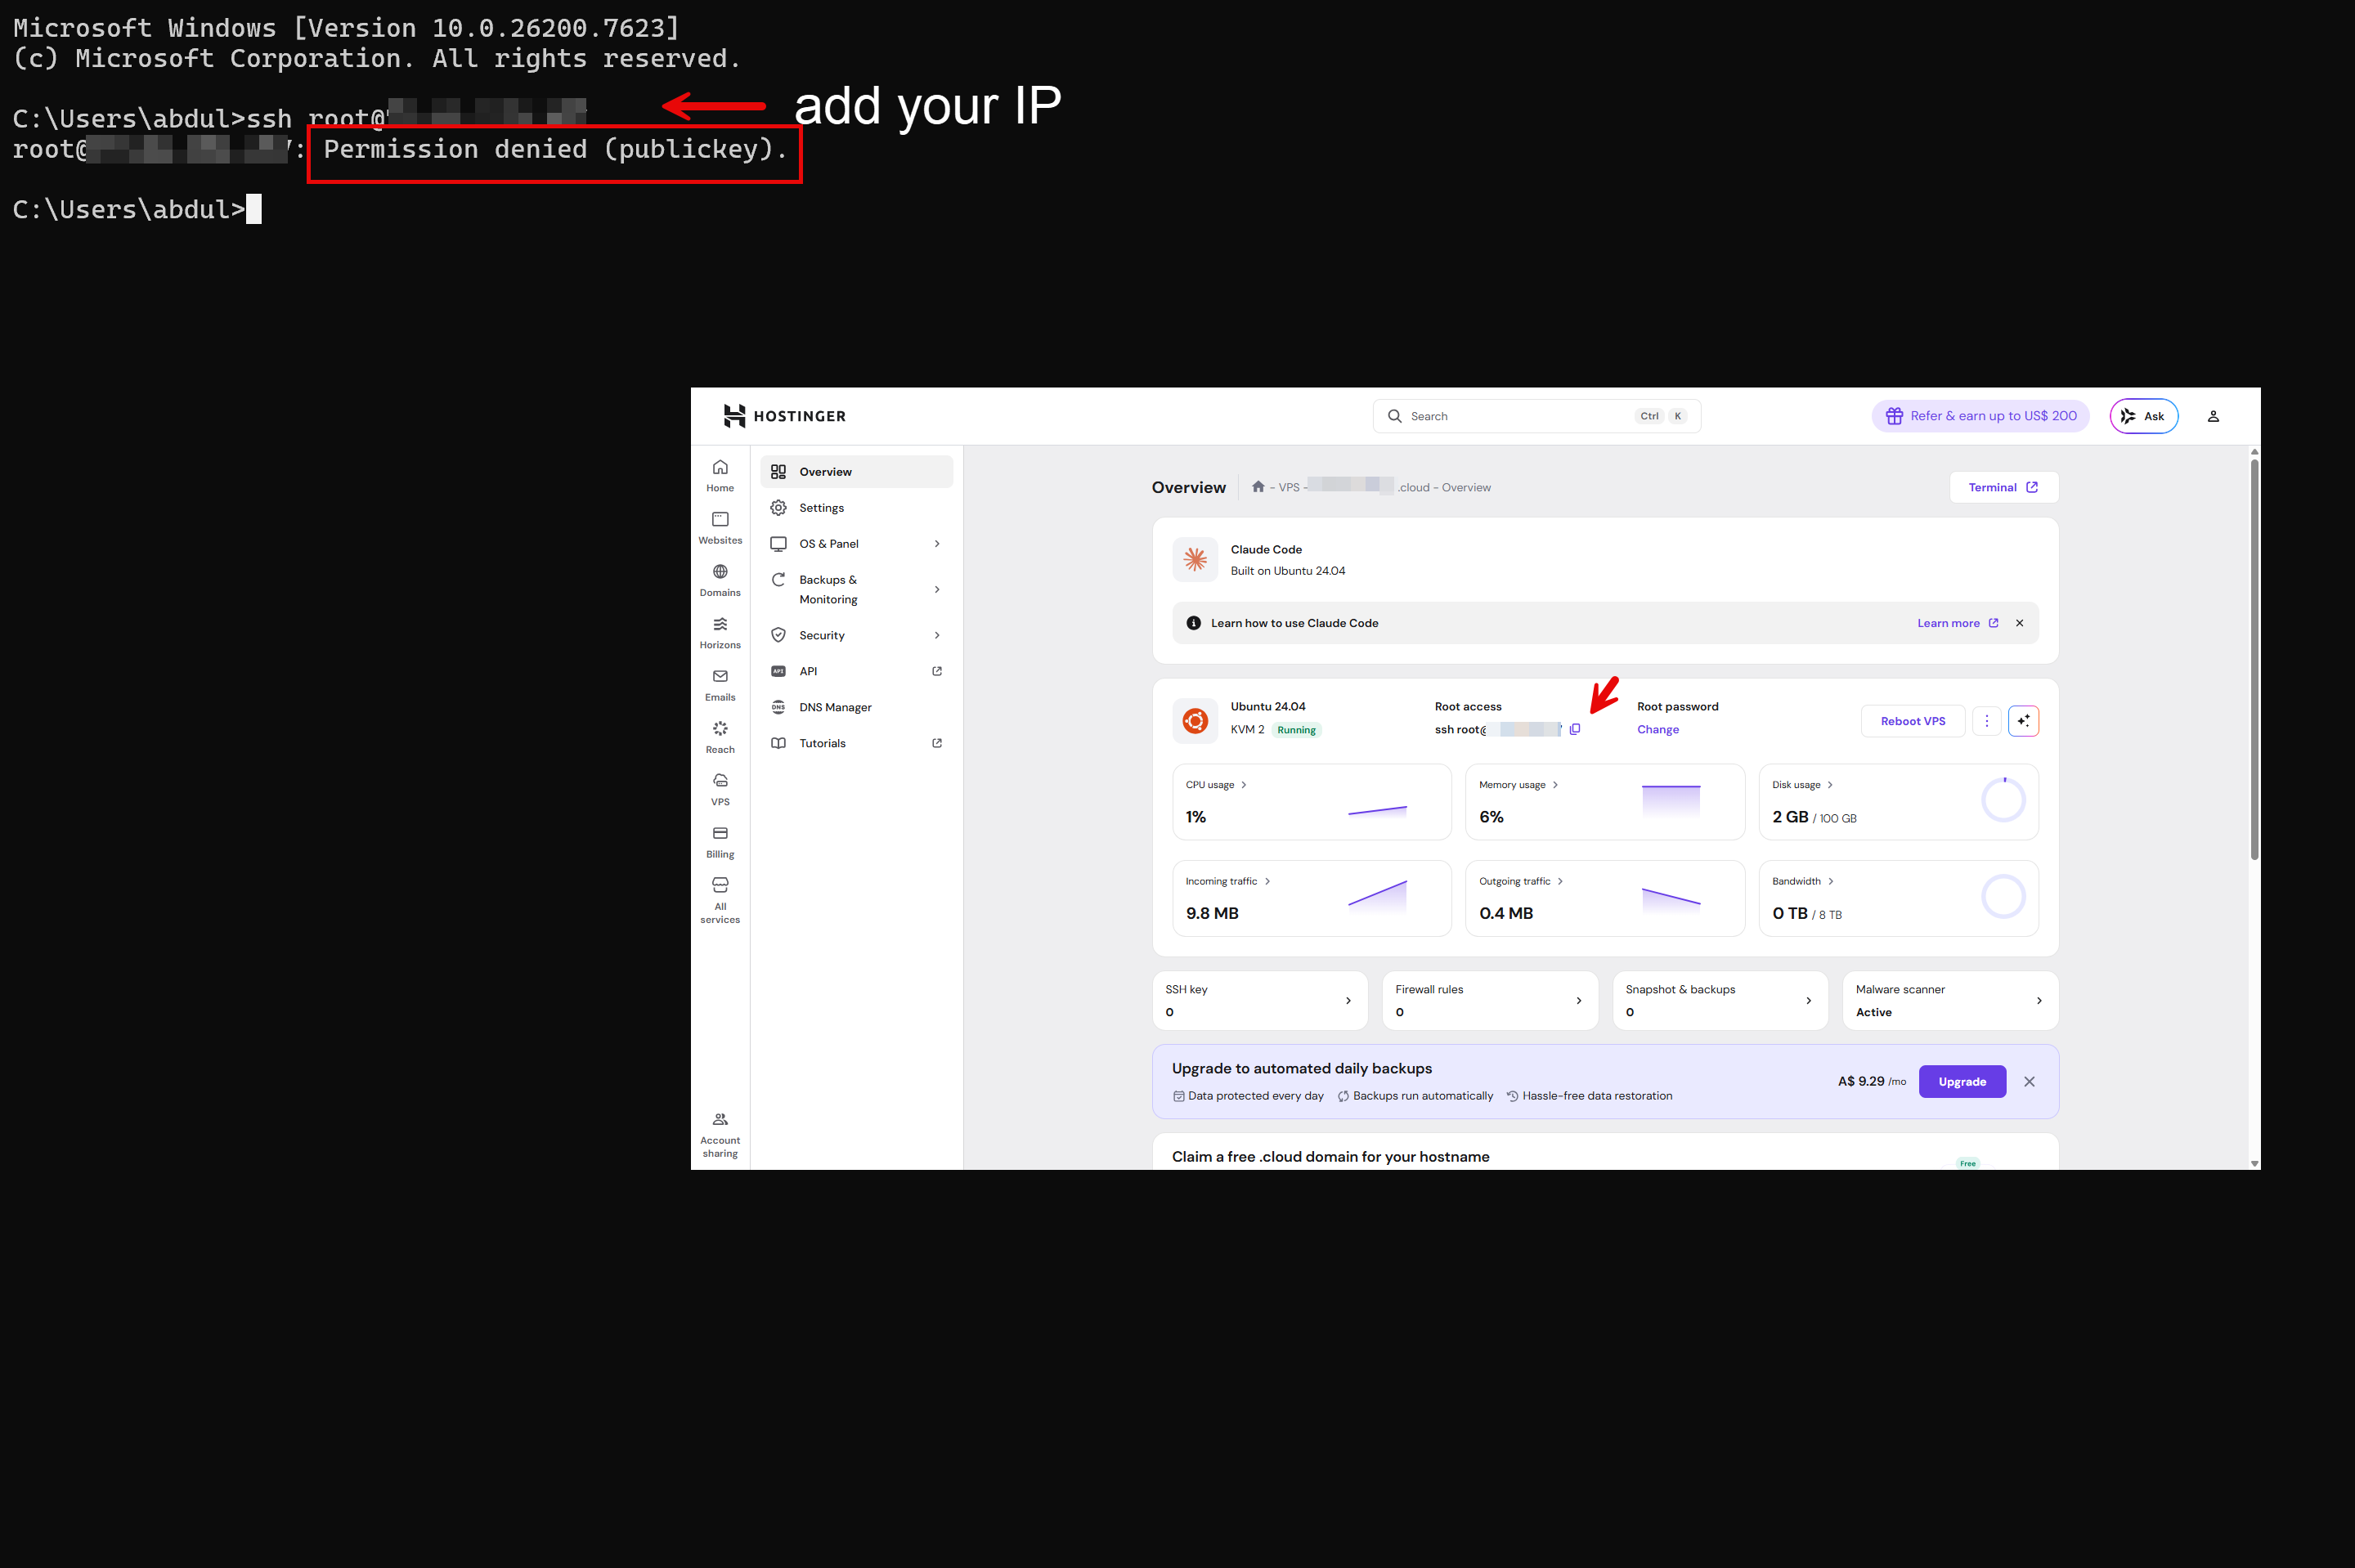The width and height of the screenshot is (2355, 1568).
Task: Click the disk usage ring indicator
Action: pyautogui.click(x=2003, y=800)
